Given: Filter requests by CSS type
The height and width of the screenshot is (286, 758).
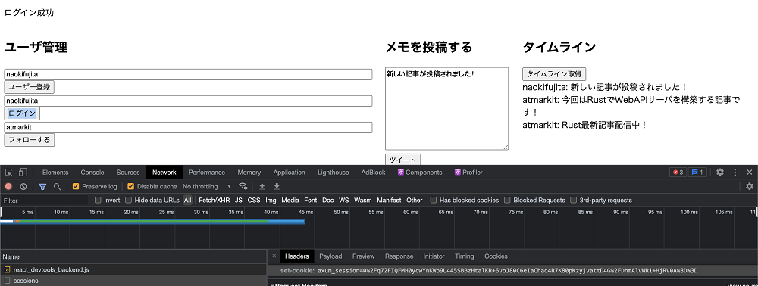Looking at the screenshot, I should pyautogui.click(x=254, y=201).
